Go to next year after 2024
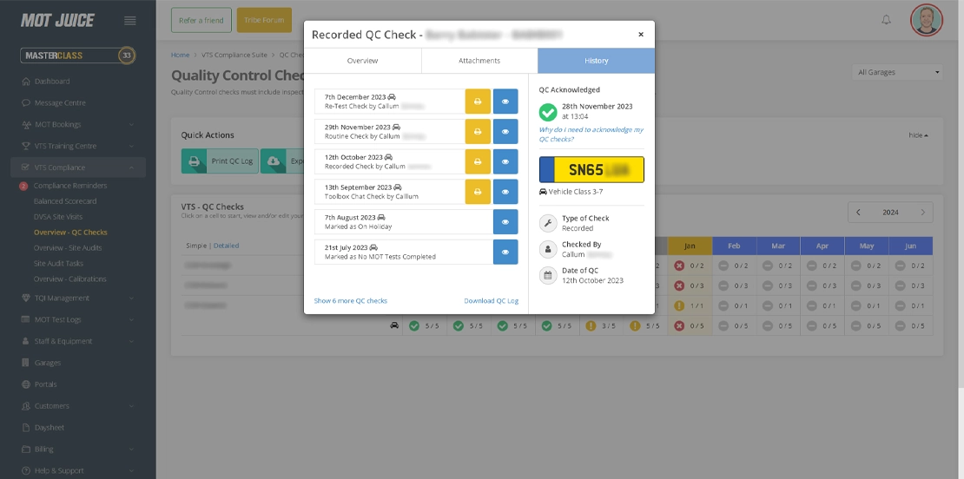 tap(922, 212)
